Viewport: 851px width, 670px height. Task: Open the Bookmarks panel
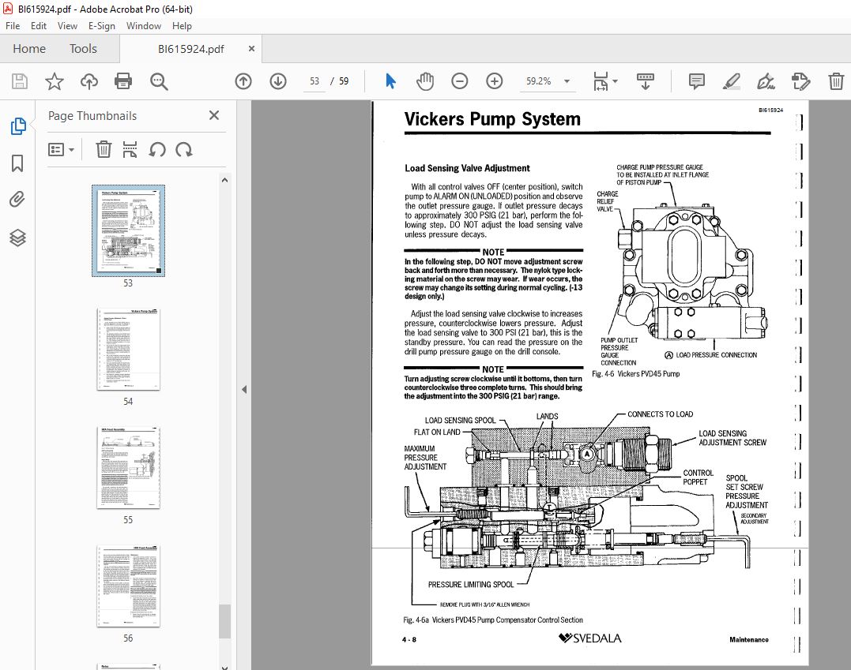tap(17, 163)
